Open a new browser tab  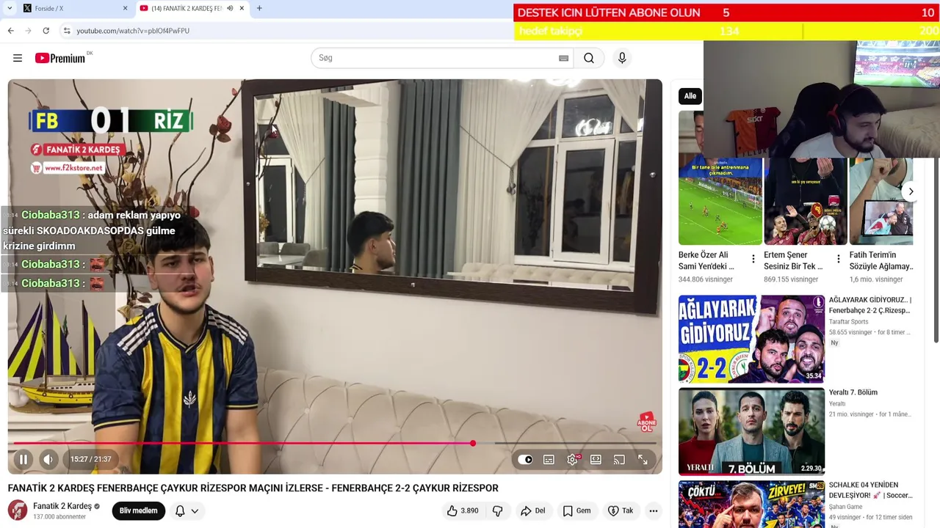point(259,8)
